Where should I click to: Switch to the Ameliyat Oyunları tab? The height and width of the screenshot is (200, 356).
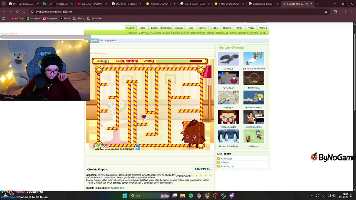pyautogui.click(x=161, y=4)
